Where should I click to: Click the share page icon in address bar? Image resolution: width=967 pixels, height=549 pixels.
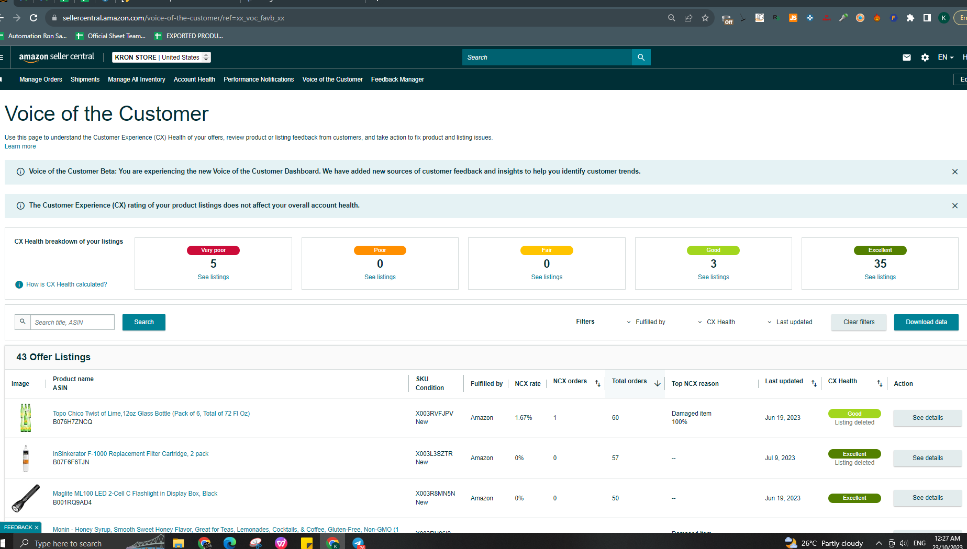688,18
